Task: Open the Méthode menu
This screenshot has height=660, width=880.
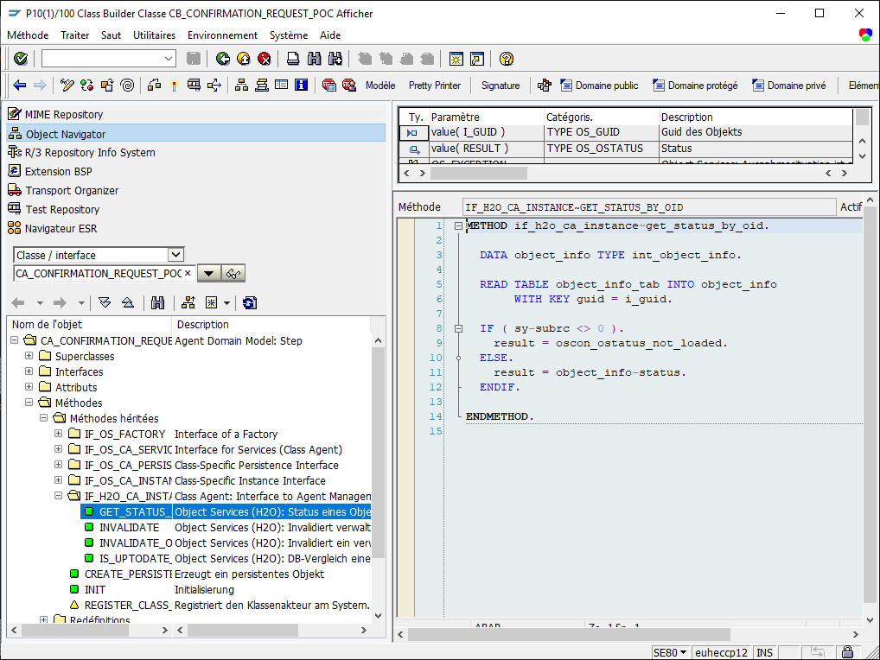Action: tap(28, 35)
